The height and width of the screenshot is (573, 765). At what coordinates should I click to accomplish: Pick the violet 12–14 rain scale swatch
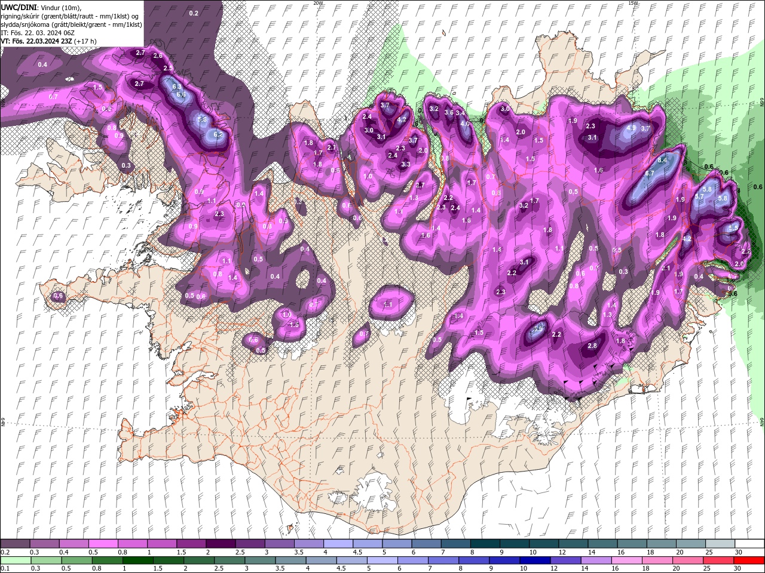coord(565,560)
